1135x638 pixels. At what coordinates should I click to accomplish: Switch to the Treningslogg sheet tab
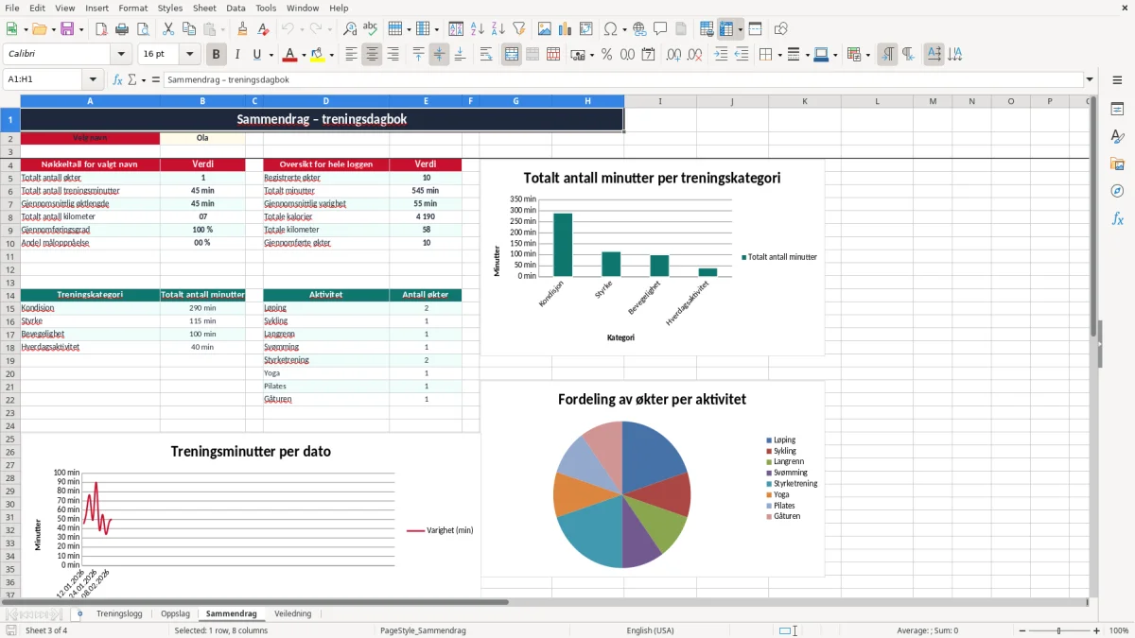(x=119, y=613)
